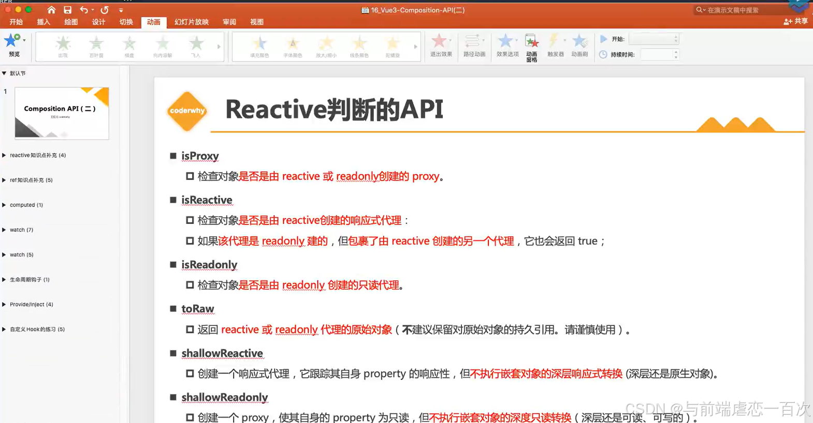Image resolution: width=813 pixels, height=423 pixels.
Task: Save the presentation with the disk icon
Action: click(67, 10)
